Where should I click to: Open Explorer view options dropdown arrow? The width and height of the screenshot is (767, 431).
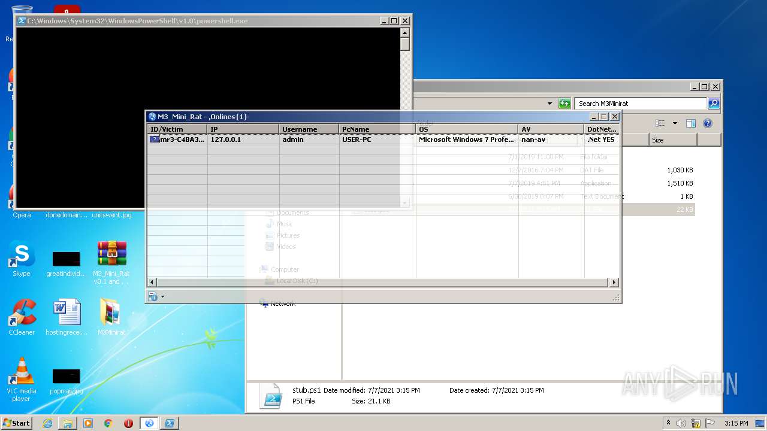pos(675,123)
